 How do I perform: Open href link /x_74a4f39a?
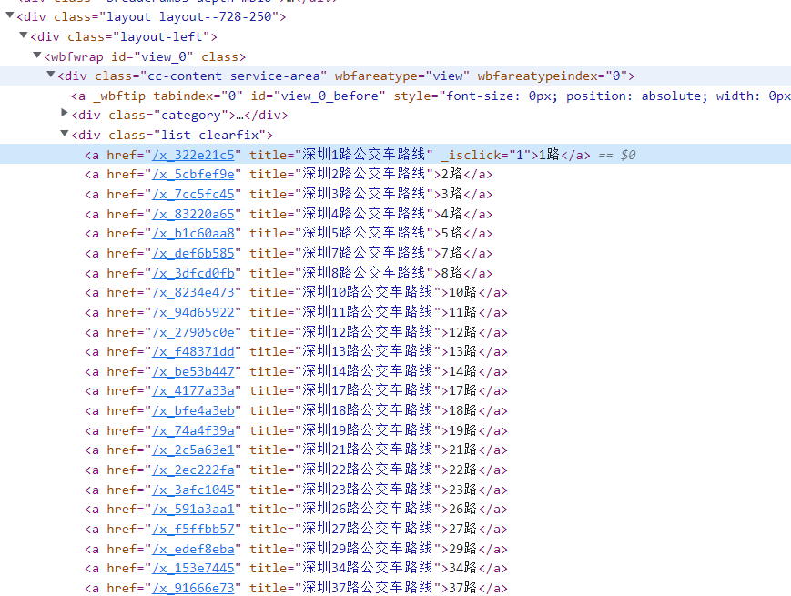point(193,430)
